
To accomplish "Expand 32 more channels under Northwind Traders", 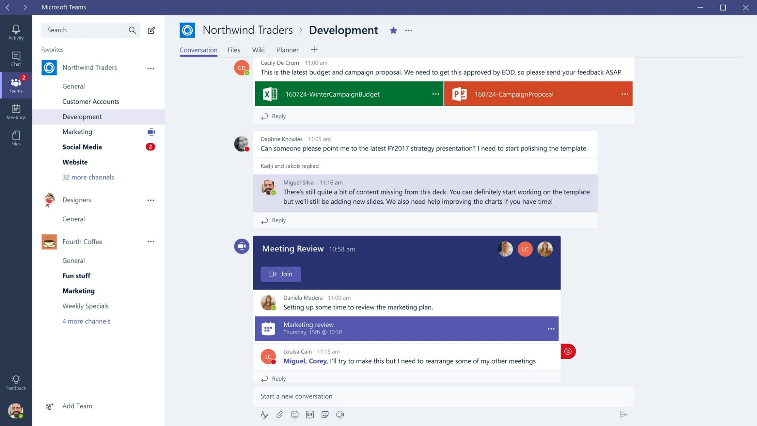I will tap(87, 177).
